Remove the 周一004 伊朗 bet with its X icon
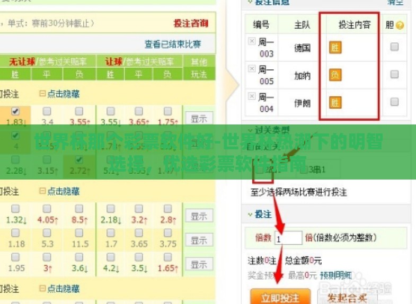This screenshot has width=416, height=304. [x=252, y=96]
